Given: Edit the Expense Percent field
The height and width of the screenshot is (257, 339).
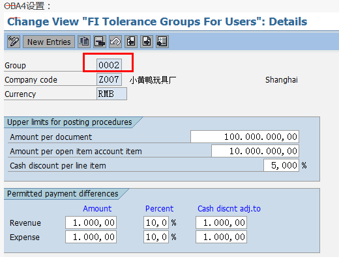Looking at the screenshot, I should pos(156,237).
